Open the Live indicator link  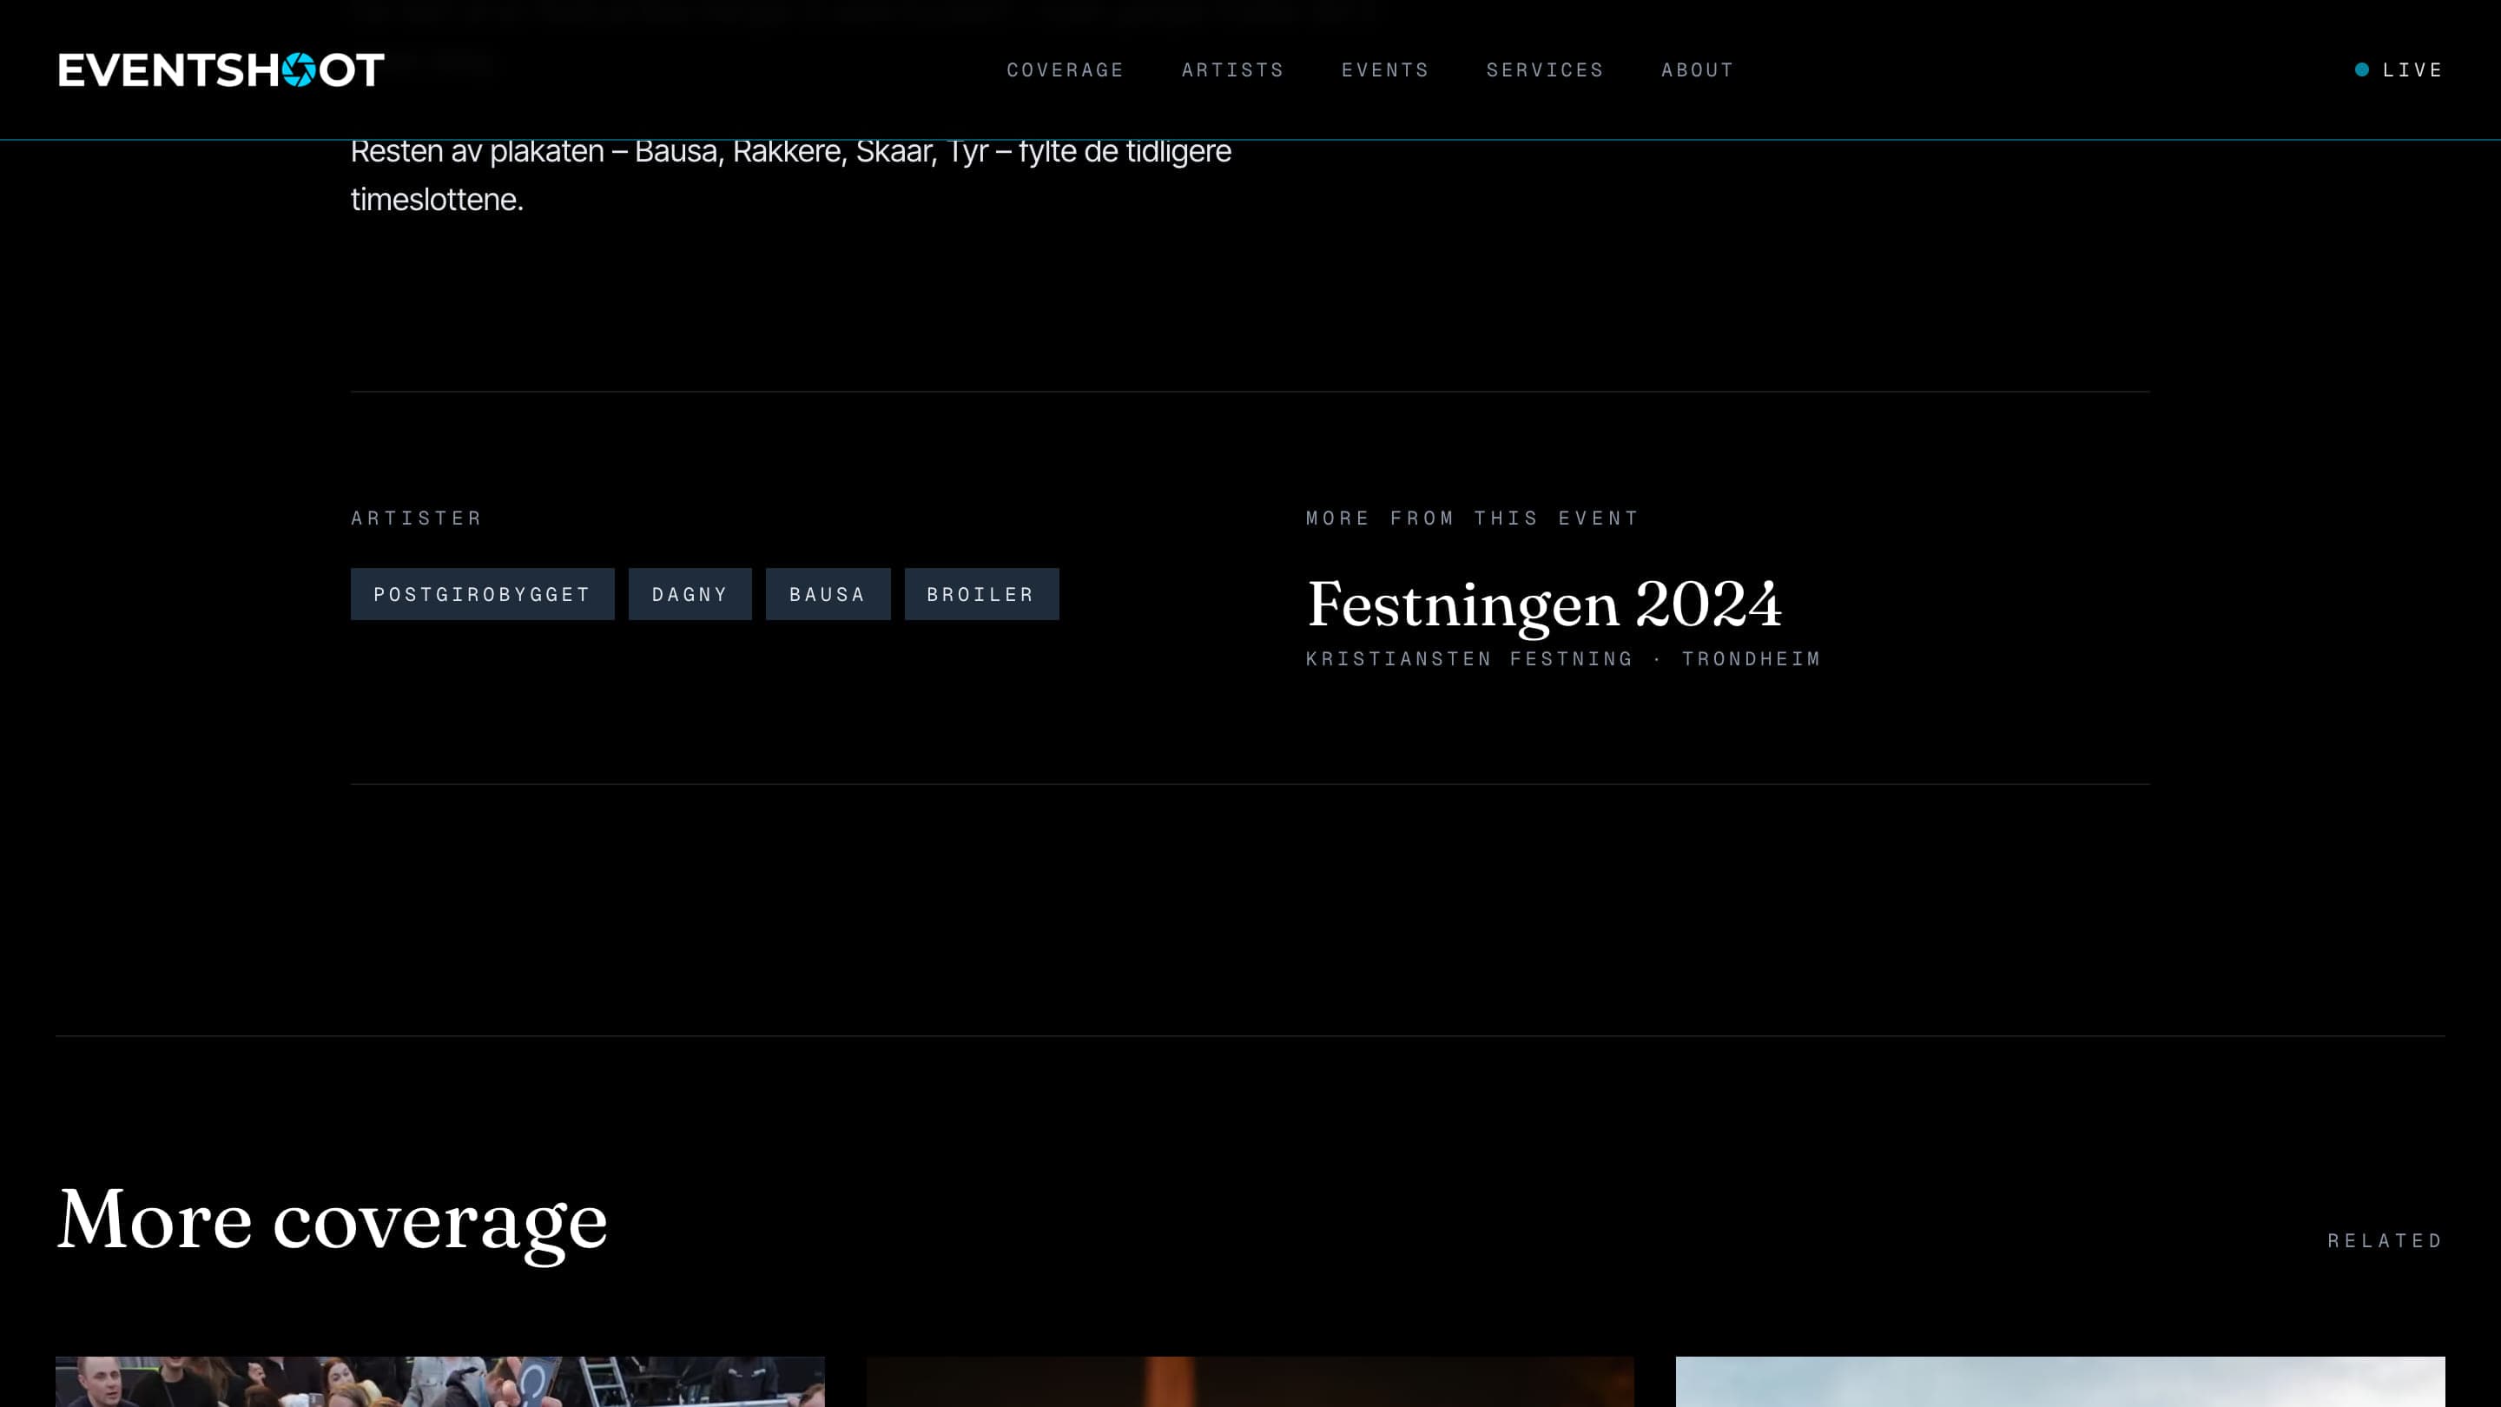click(2399, 69)
